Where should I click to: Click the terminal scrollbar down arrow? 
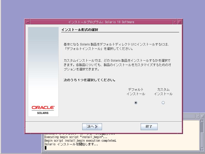[202, 149]
